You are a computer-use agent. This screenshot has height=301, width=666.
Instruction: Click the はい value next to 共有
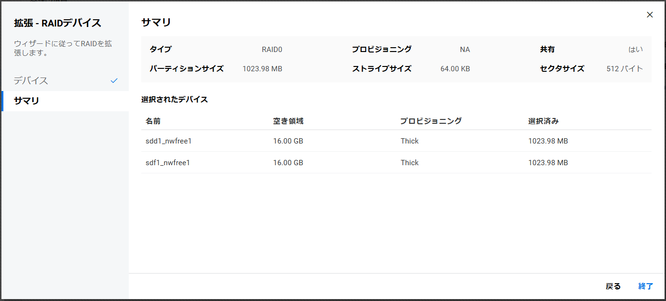[635, 49]
